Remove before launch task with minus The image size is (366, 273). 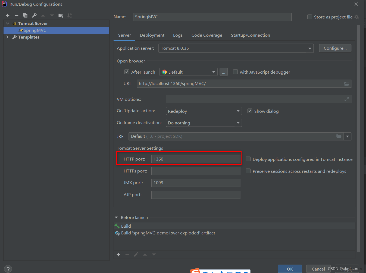[127, 255]
